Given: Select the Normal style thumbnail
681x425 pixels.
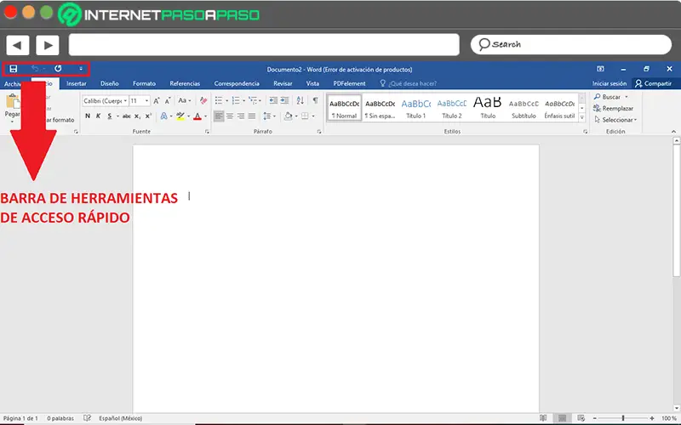Looking at the screenshot, I should [345, 109].
